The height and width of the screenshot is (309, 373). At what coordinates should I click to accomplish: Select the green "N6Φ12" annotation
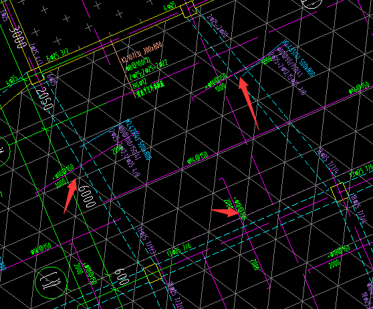pyautogui.click(x=140, y=84)
